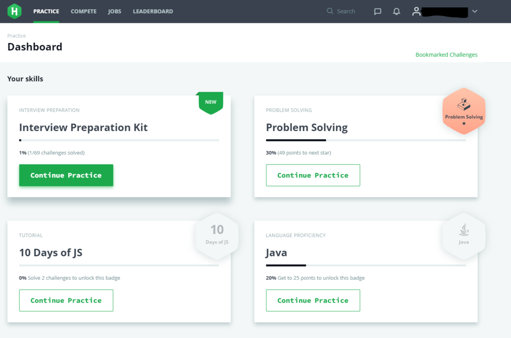Click the 10 Days of JS badge
Image resolution: width=511 pixels, height=338 pixels.
coord(217,236)
